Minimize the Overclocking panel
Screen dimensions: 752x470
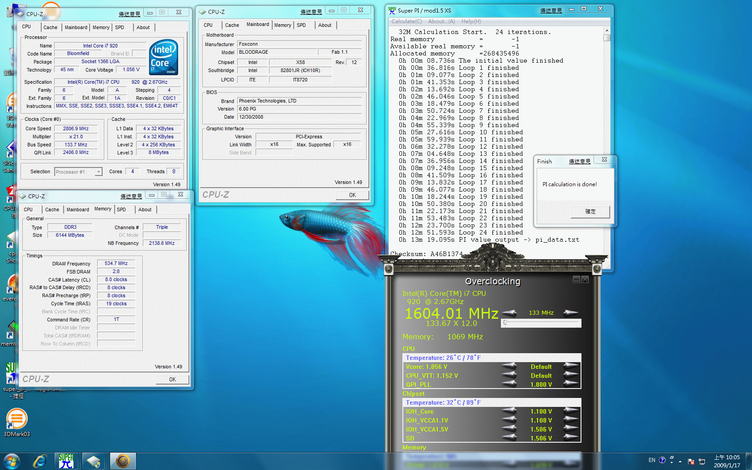click(x=577, y=280)
